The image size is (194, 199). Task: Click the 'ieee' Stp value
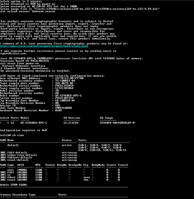pos(86,177)
